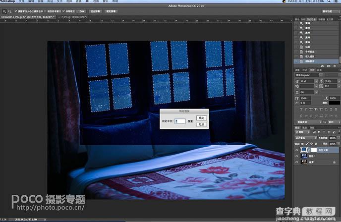Switch to 通道 tab in Layers panel group
The height and width of the screenshot is (222, 341).
(305, 128)
